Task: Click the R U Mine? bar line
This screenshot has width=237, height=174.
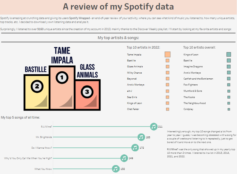Action: (101, 127)
